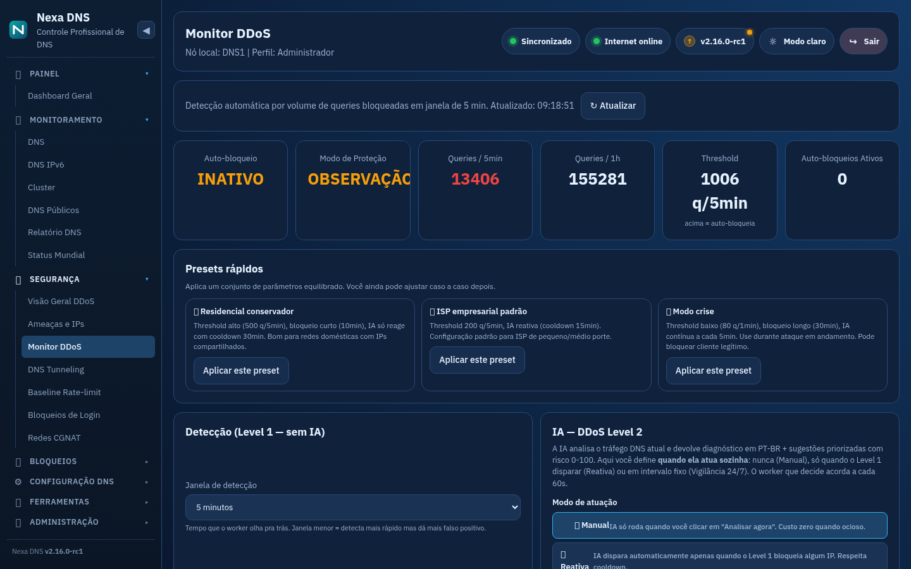
Task: Click the MONITORAMENTO section icon
Action: click(x=18, y=120)
